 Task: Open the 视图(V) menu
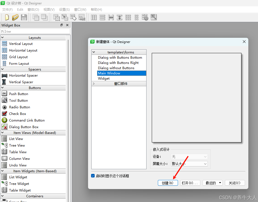tap(49, 10)
